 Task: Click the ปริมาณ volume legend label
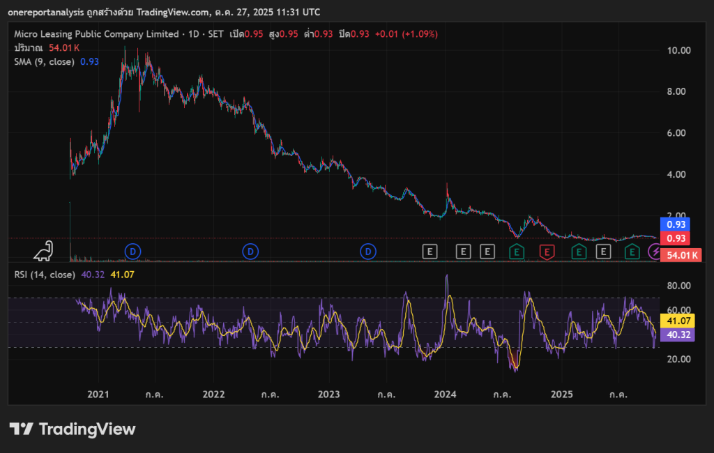(x=29, y=47)
